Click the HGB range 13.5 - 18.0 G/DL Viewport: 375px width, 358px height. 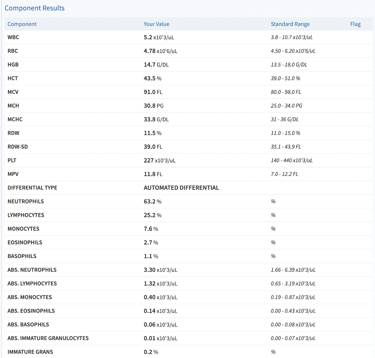point(289,65)
